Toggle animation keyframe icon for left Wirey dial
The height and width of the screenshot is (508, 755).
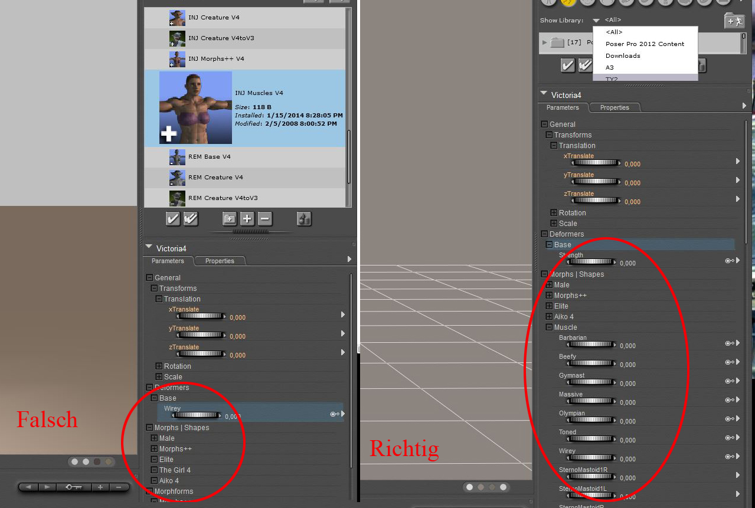pyautogui.click(x=334, y=414)
